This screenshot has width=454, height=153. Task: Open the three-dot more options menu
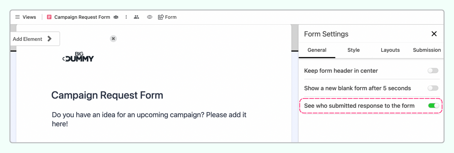coord(126,17)
